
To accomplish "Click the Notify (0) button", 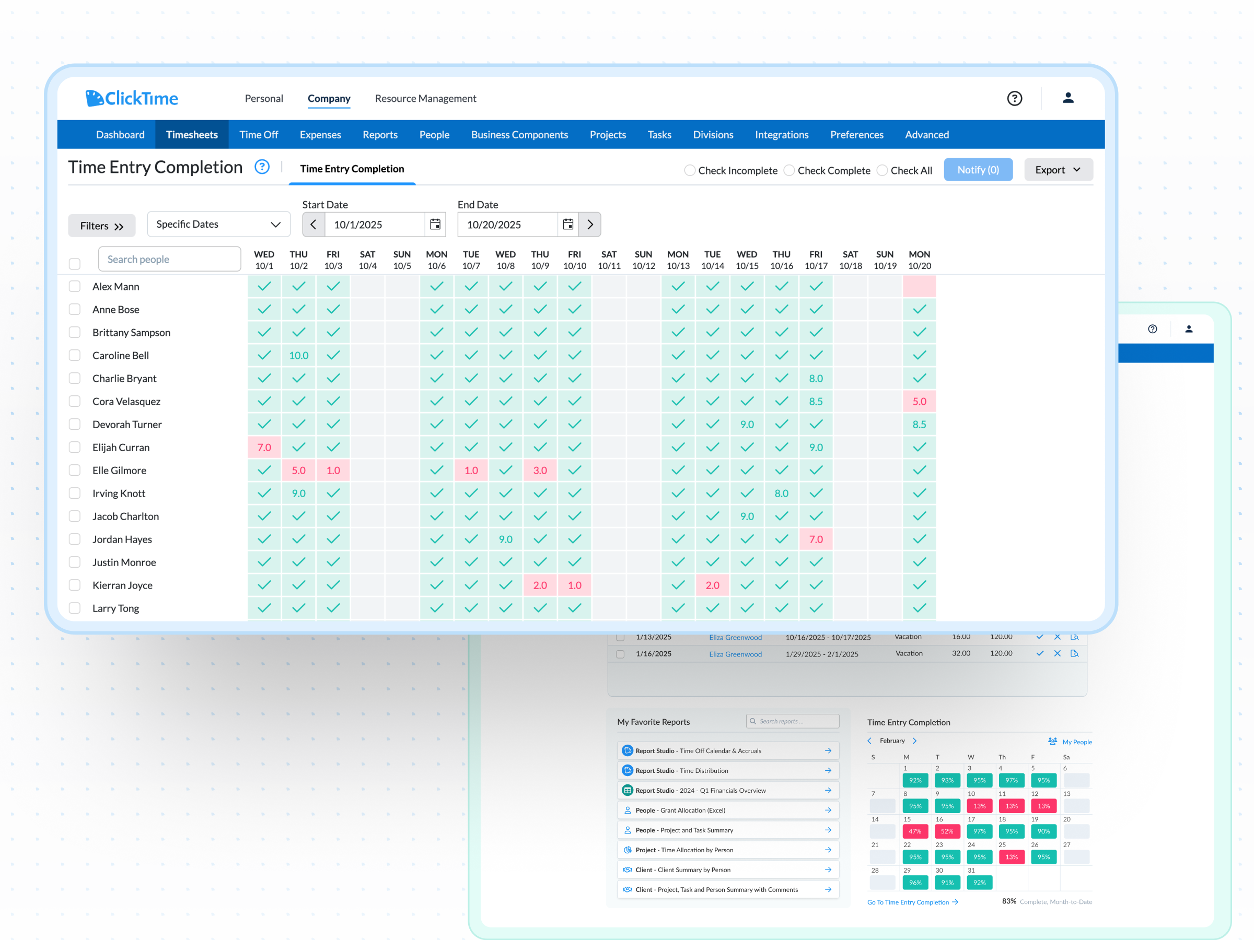I will (x=978, y=170).
